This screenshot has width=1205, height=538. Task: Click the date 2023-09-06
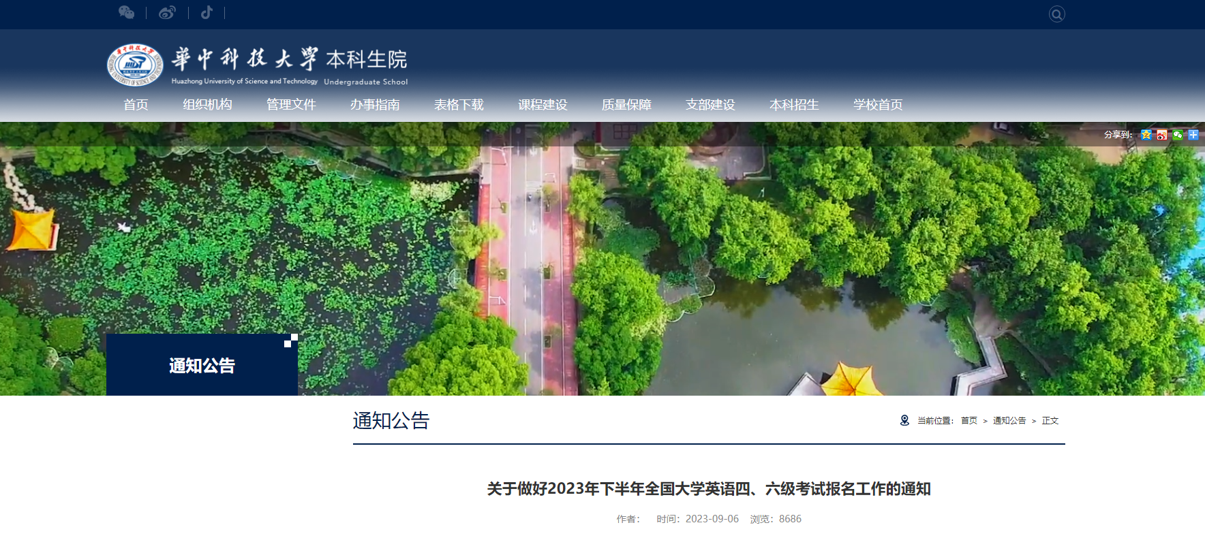click(x=712, y=519)
